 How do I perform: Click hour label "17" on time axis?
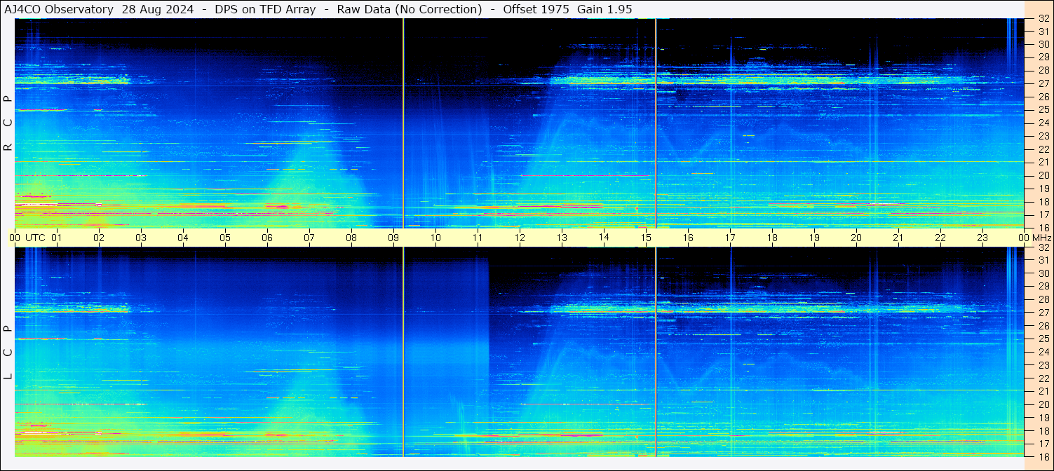tap(730, 238)
